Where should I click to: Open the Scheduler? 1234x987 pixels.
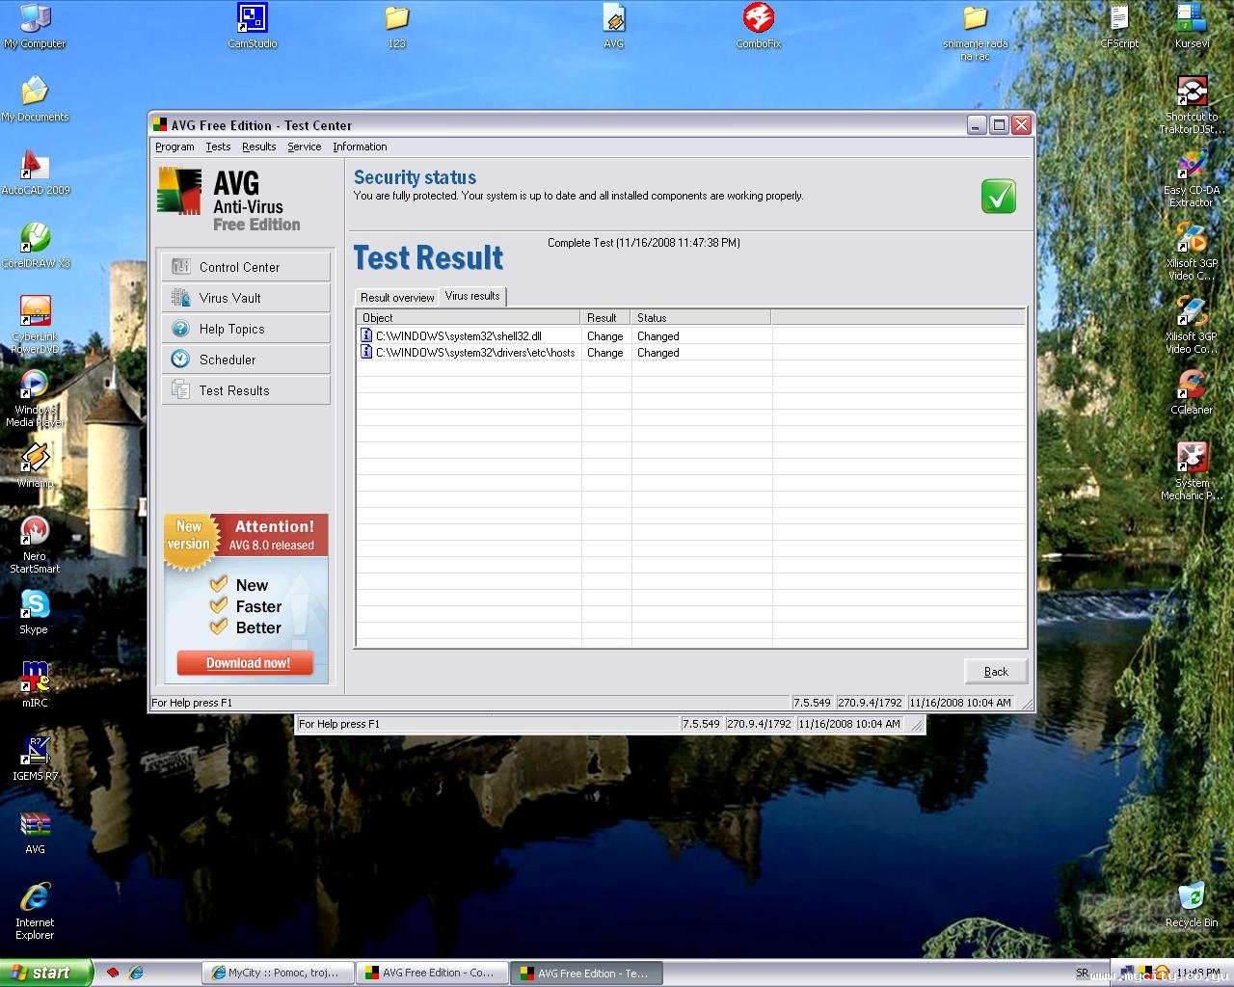(246, 360)
